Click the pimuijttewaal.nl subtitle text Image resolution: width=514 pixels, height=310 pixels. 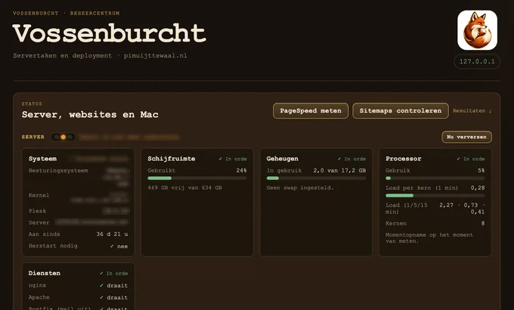(x=156, y=55)
